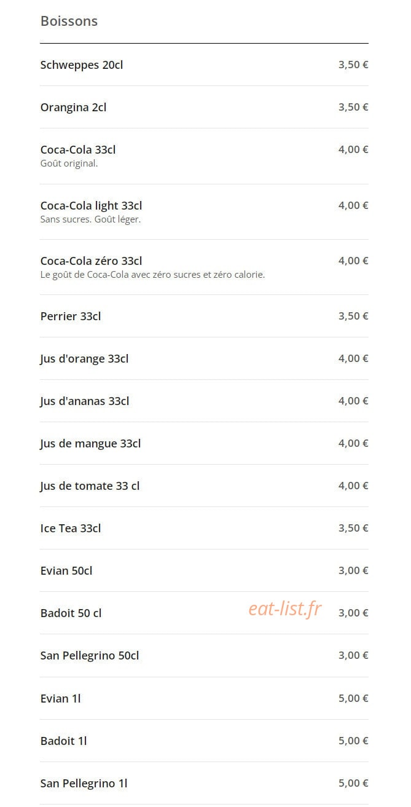
Task: Select the Schweppes 20cl menu item
Action: point(204,65)
